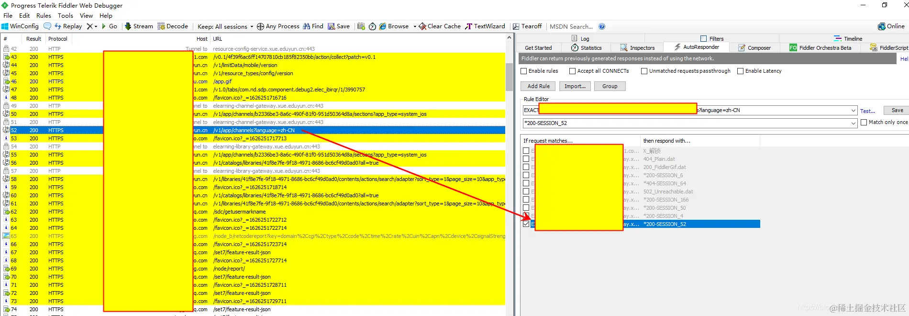Open the Rules menu
Screen dimensions: 909x316
coord(44,15)
